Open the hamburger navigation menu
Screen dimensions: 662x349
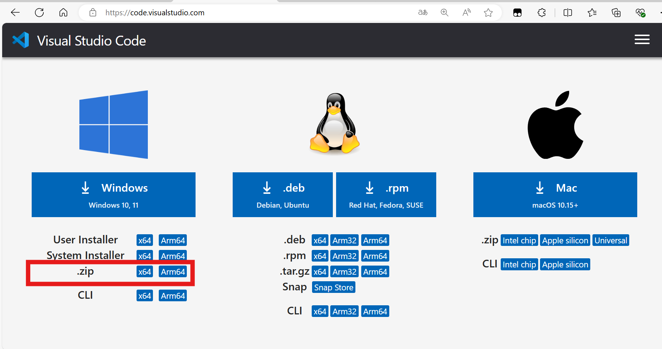642,40
